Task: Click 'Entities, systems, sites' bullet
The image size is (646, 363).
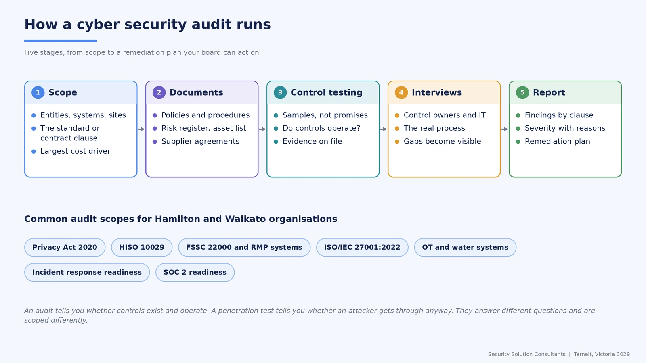Action: coord(83,115)
